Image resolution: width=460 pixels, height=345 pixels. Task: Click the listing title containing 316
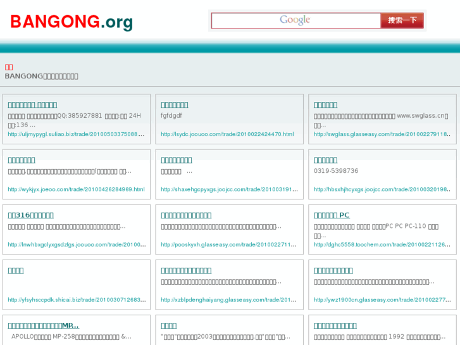30,215
